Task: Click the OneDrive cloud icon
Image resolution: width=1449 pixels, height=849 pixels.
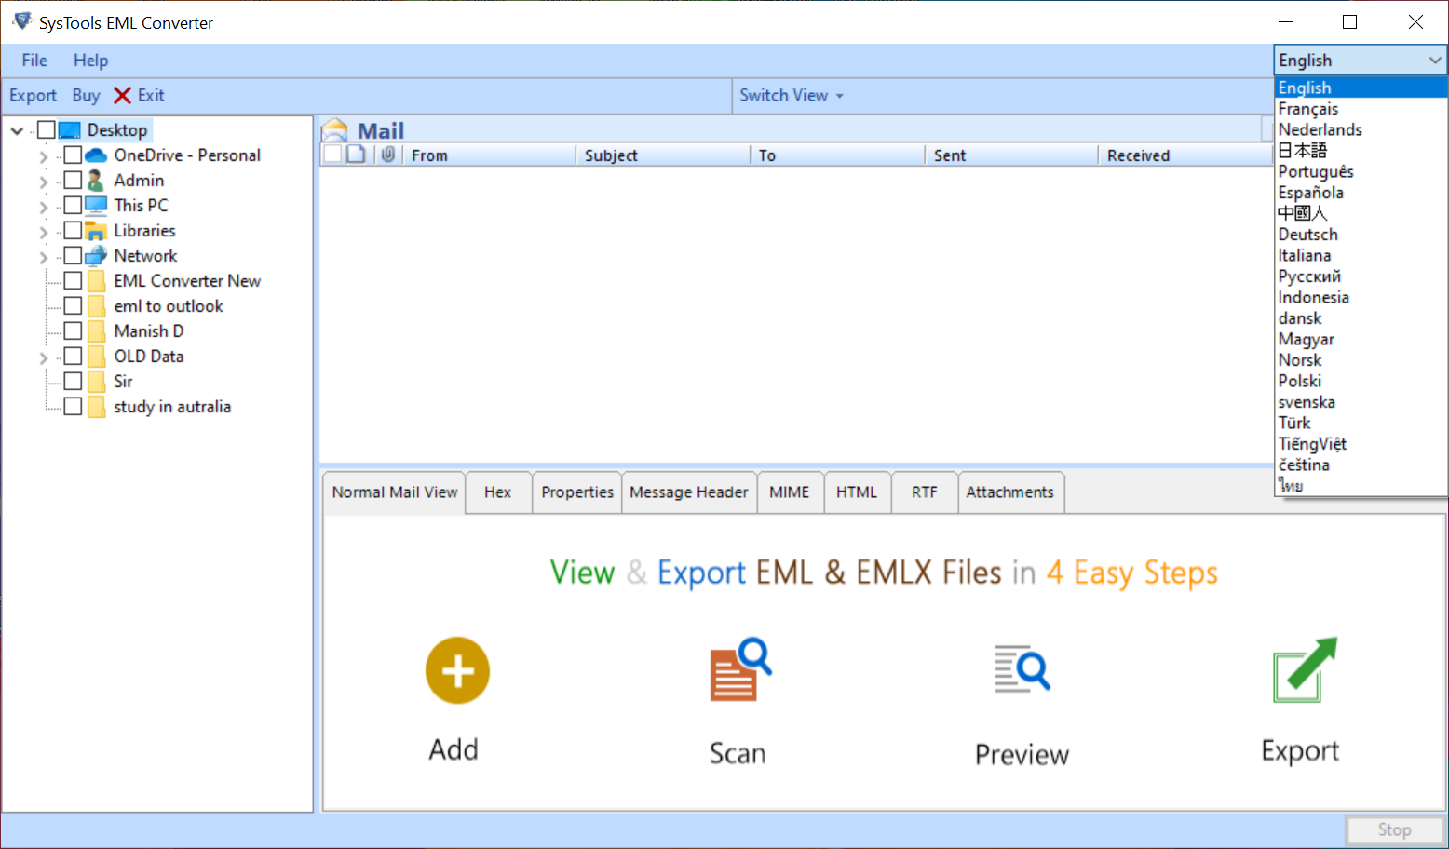Action: tap(96, 155)
